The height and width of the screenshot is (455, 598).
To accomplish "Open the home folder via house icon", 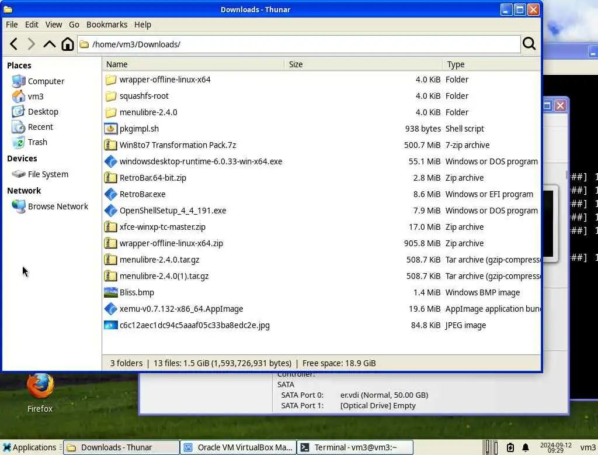I will click(68, 44).
